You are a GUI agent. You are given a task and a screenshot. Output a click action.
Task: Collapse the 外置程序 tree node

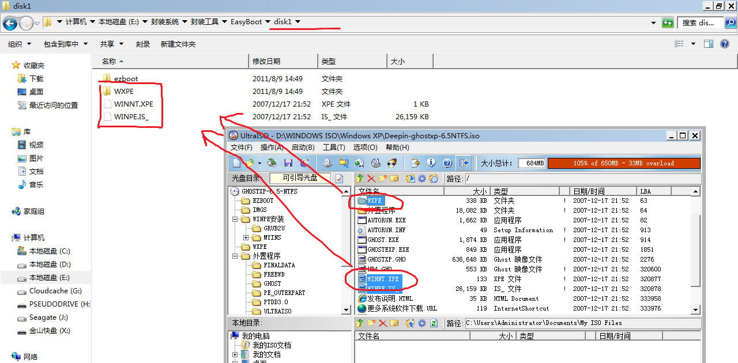(x=235, y=256)
